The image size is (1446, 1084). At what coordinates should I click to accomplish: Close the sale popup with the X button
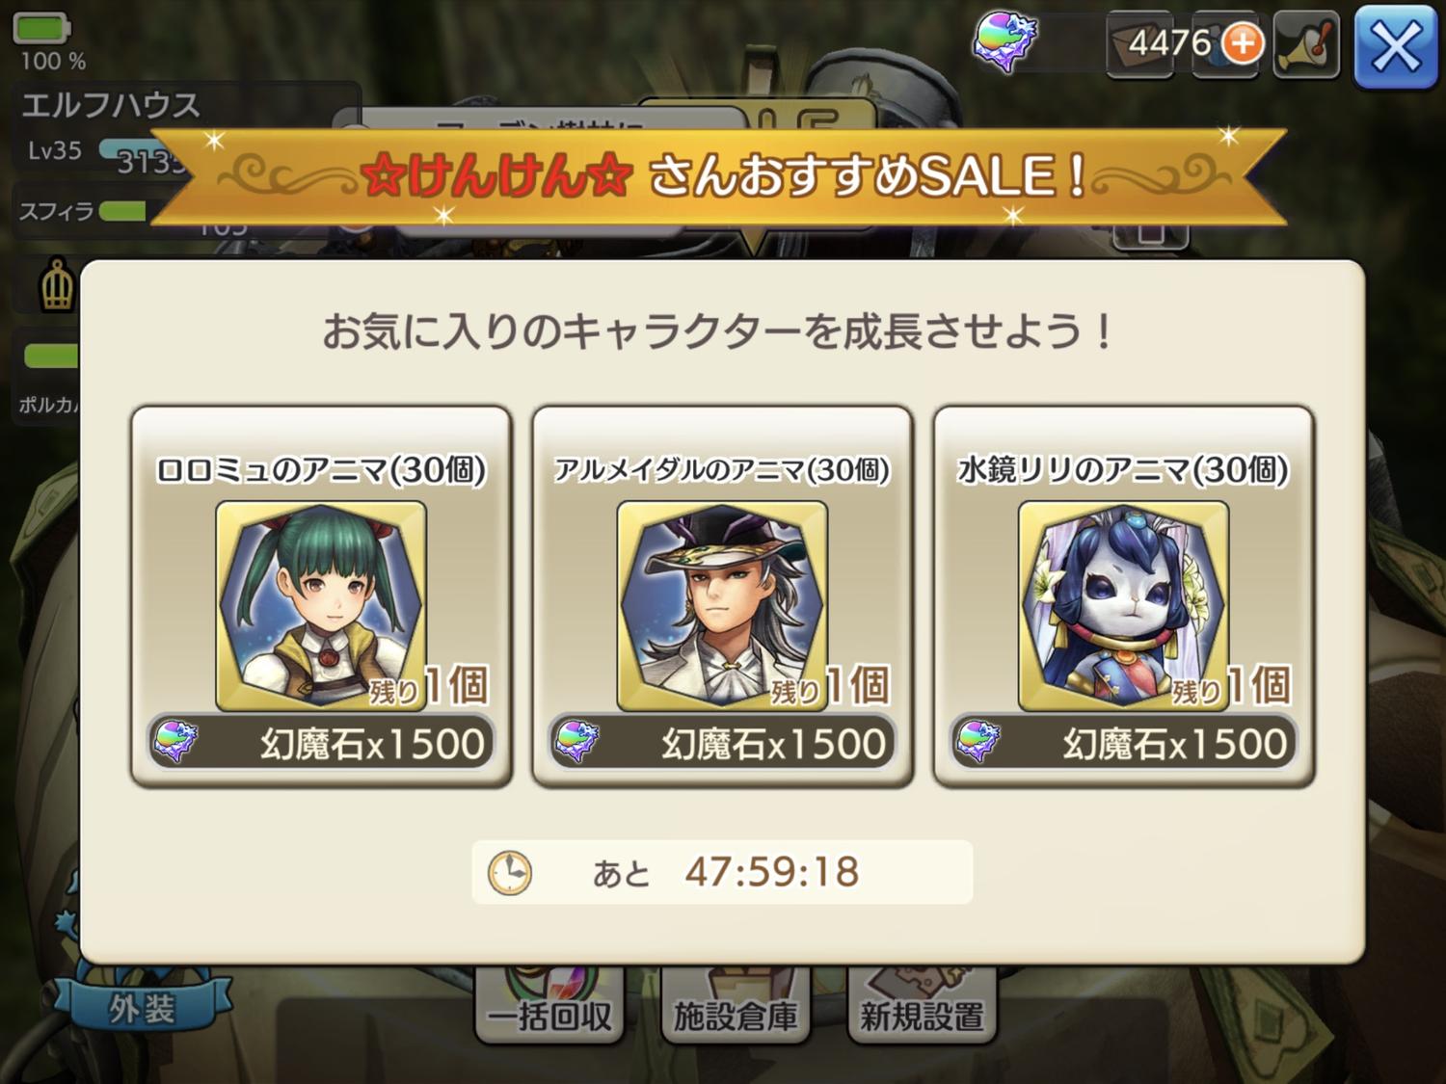(1395, 45)
